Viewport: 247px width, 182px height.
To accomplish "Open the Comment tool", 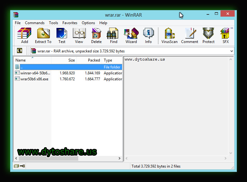I will point(190,35).
